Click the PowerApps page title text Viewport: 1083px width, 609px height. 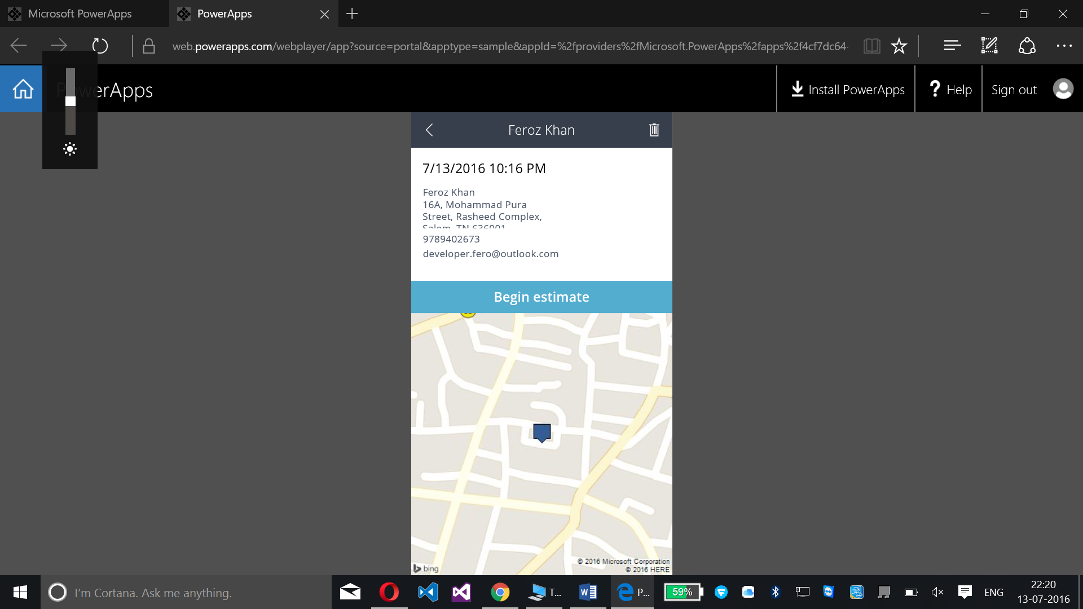[x=104, y=90]
